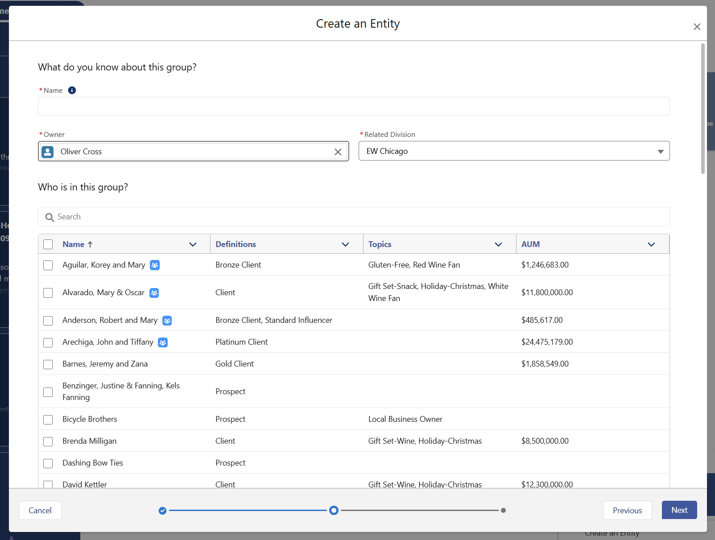Open the Topics column options menu
This screenshot has width=715, height=540.
pyautogui.click(x=498, y=244)
